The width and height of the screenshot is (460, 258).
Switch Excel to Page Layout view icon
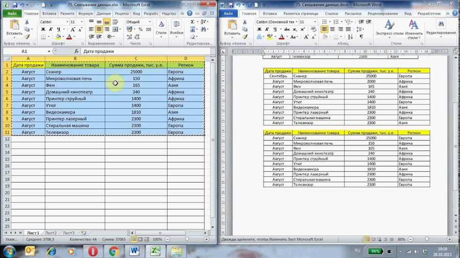(140, 239)
